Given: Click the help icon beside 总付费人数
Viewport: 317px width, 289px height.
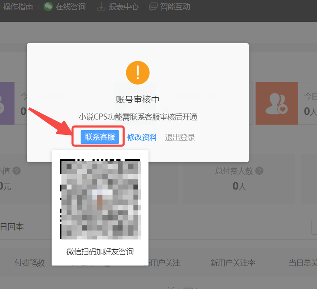Looking at the screenshot, I should (259, 171).
